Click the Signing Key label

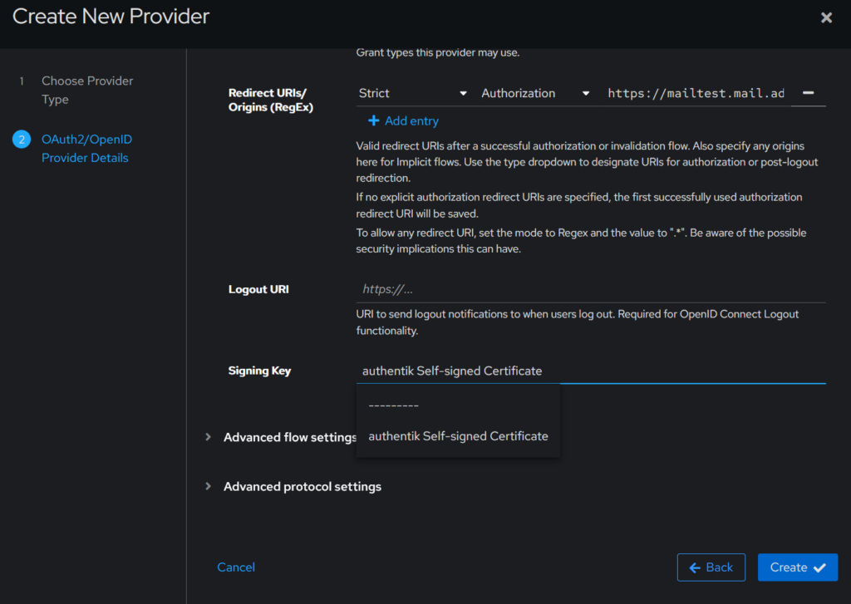pyautogui.click(x=259, y=371)
